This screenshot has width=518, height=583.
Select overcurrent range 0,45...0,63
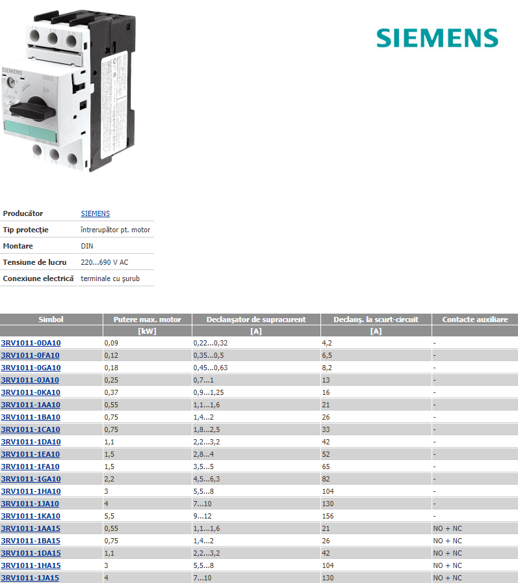pyautogui.click(x=211, y=368)
